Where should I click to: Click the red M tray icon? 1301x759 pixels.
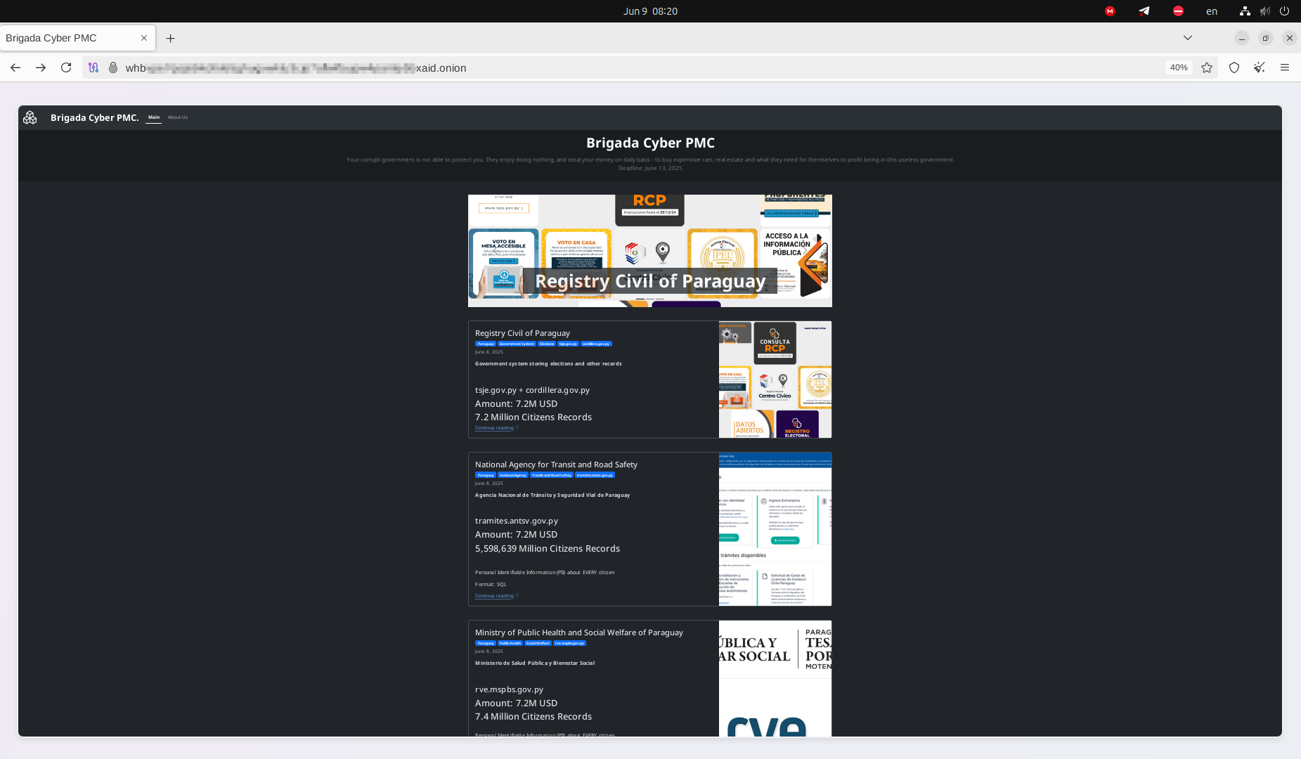tap(1110, 11)
